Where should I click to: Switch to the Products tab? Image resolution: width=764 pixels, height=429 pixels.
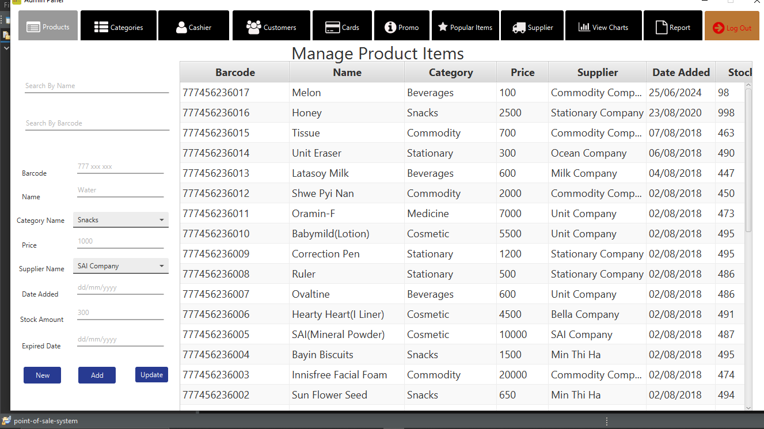tap(48, 26)
